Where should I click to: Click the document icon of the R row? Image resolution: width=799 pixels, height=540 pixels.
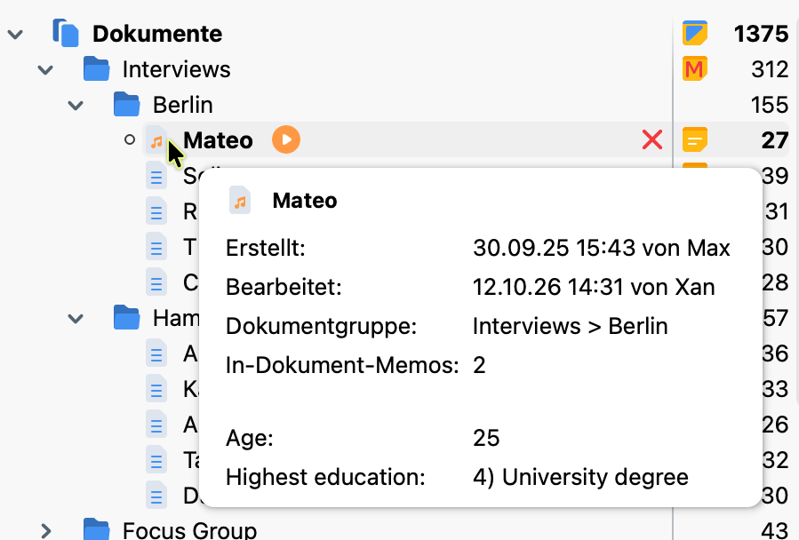(x=156, y=210)
